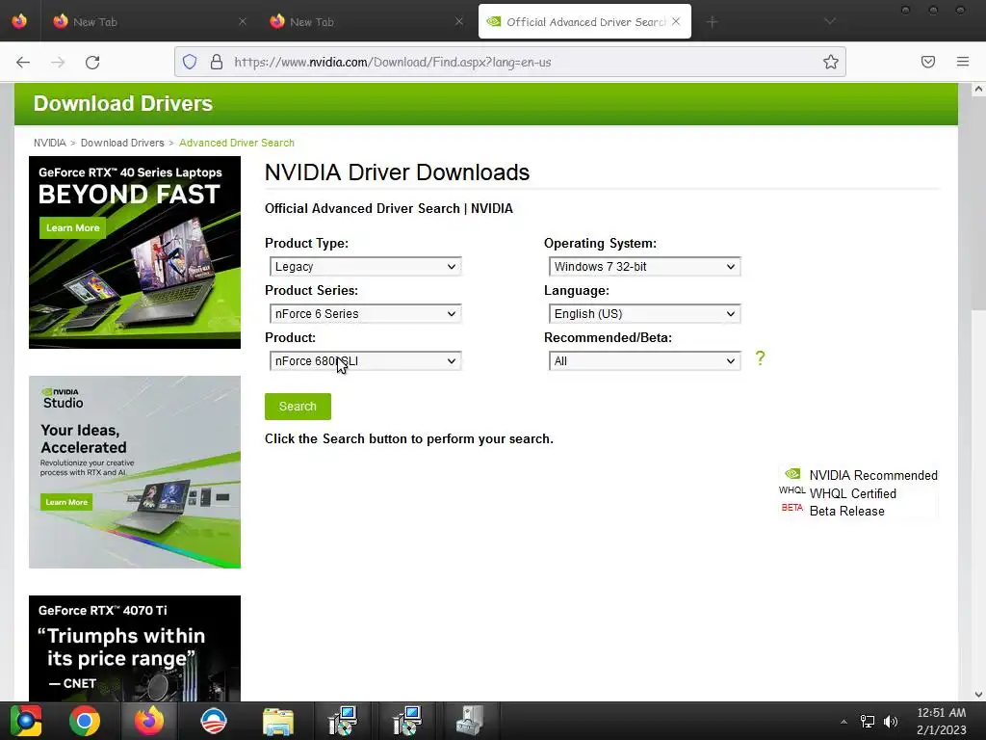Click the NVIDIA Driver Downloads heading

[x=397, y=172]
